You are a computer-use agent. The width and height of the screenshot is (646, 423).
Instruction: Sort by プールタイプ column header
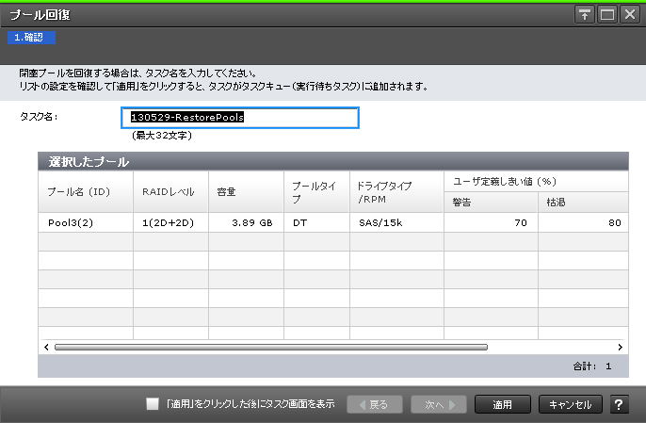pyautogui.click(x=316, y=191)
